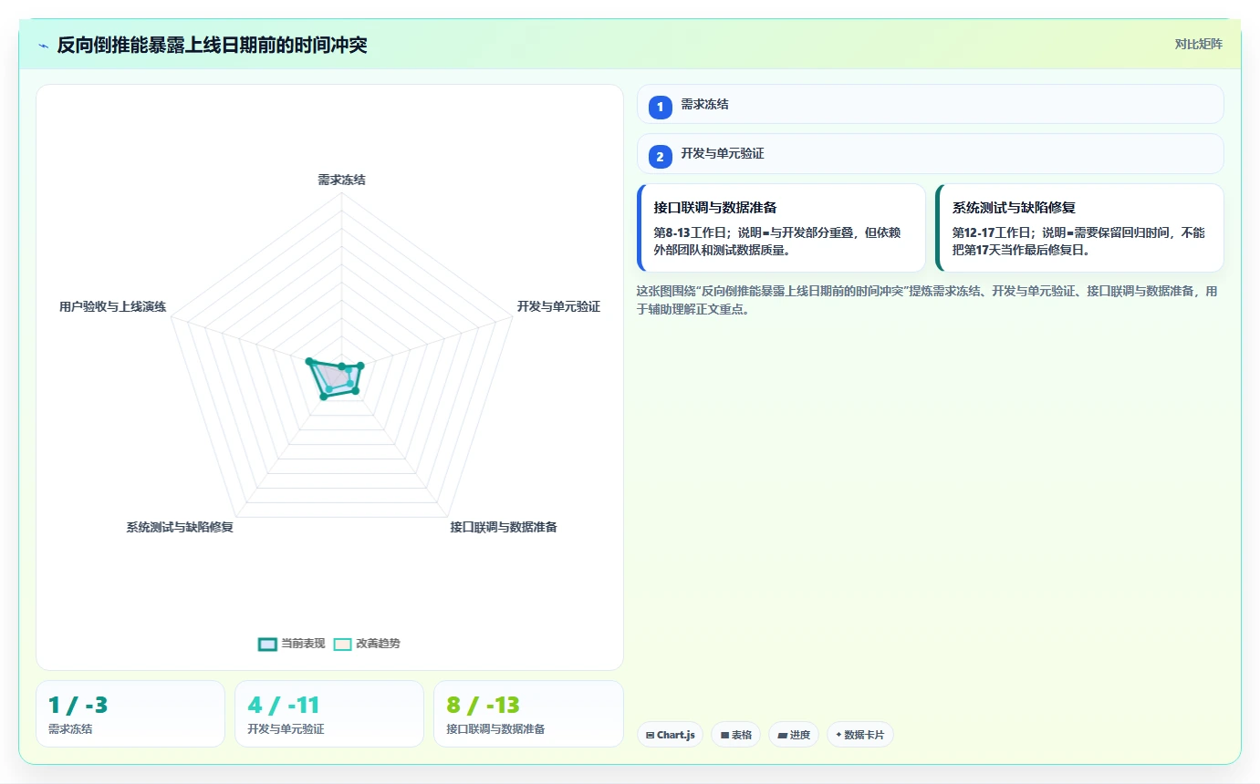Image resolution: width=1260 pixels, height=784 pixels.
Task: Click the 4 / -11 stat card
Action: (329, 714)
